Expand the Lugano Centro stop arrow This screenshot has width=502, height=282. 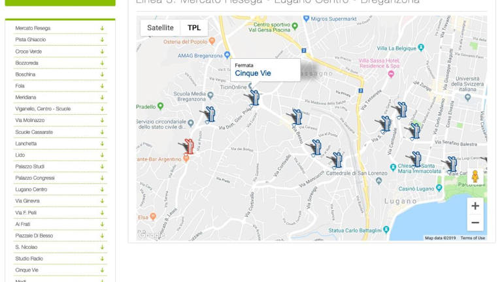[x=102, y=189]
